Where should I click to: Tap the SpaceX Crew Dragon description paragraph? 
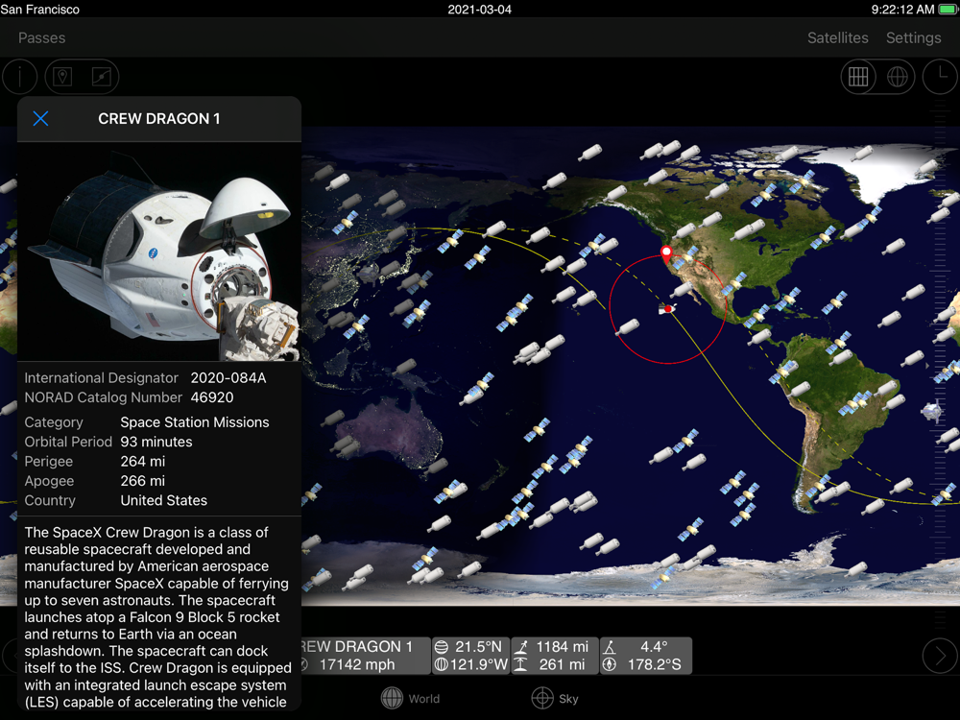[158, 617]
